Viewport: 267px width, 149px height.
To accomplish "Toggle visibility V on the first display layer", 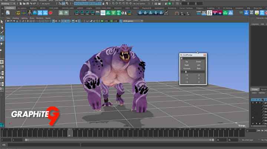I will point(253,103).
